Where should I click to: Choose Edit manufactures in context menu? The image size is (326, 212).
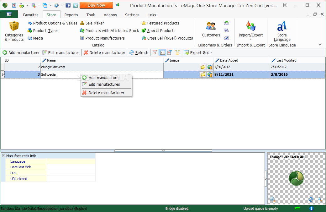(x=106, y=84)
